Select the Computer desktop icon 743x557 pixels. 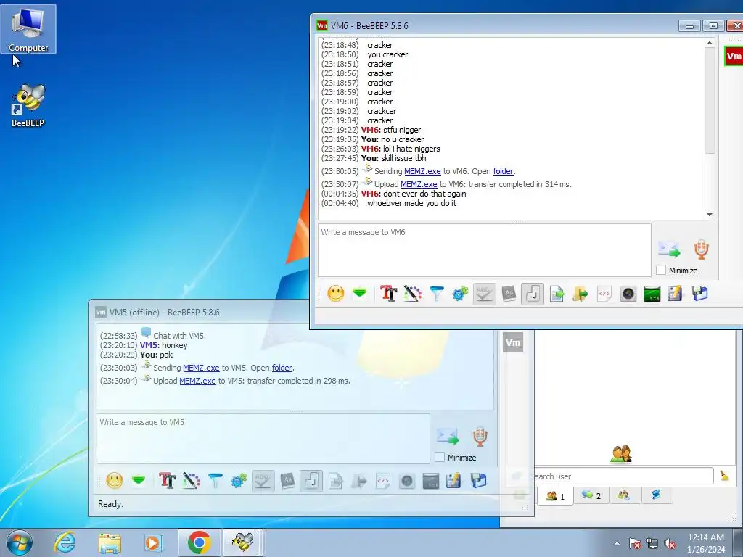28,29
